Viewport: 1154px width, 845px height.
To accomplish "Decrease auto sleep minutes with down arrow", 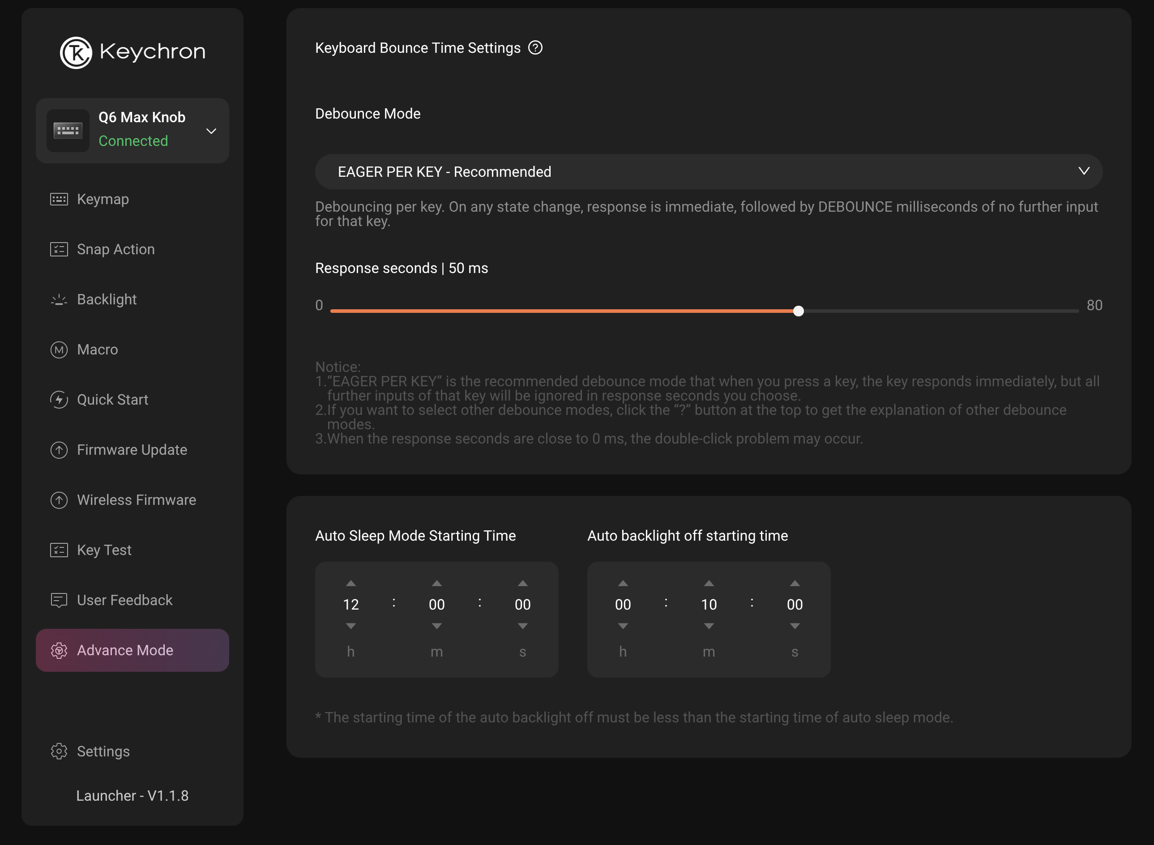I will pyautogui.click(x=436, y=626).
